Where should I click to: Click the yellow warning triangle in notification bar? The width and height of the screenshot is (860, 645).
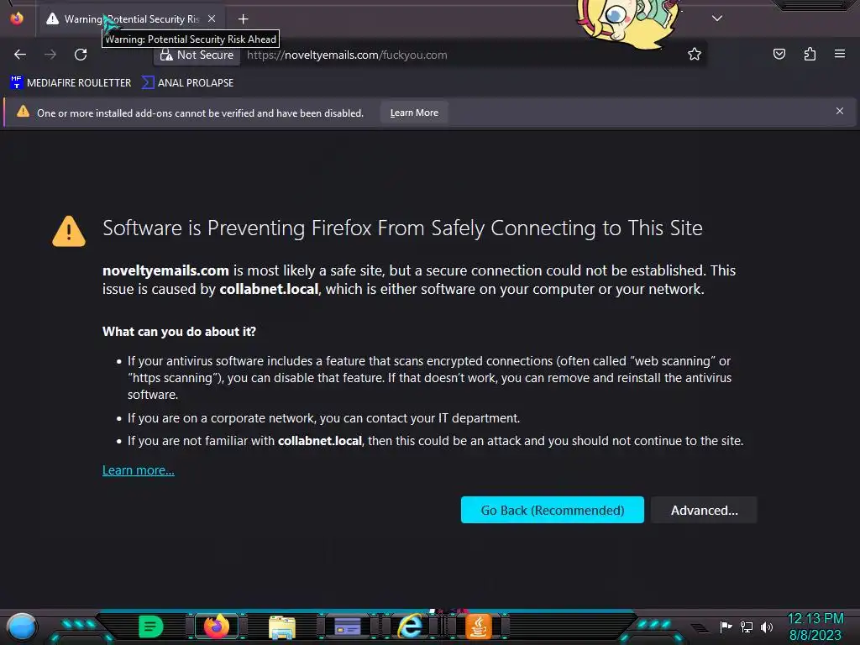pos(23,112)
